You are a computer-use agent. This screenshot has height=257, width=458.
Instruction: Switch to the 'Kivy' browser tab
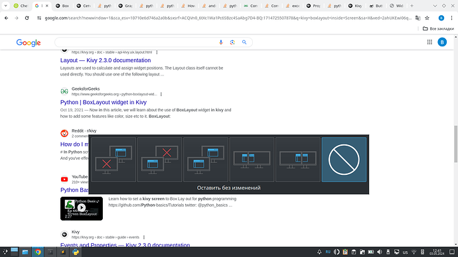pos(355,6)
